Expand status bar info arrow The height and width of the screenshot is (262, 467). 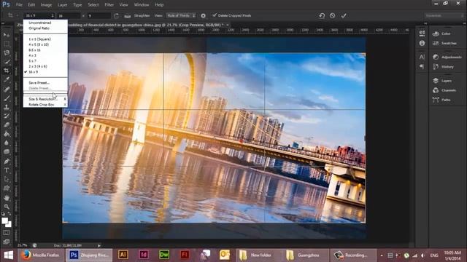pos(99,246)
